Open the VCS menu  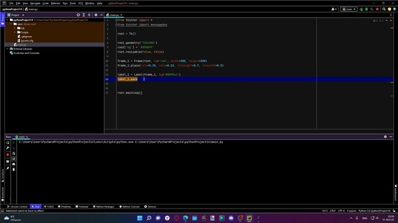[80, 3]
